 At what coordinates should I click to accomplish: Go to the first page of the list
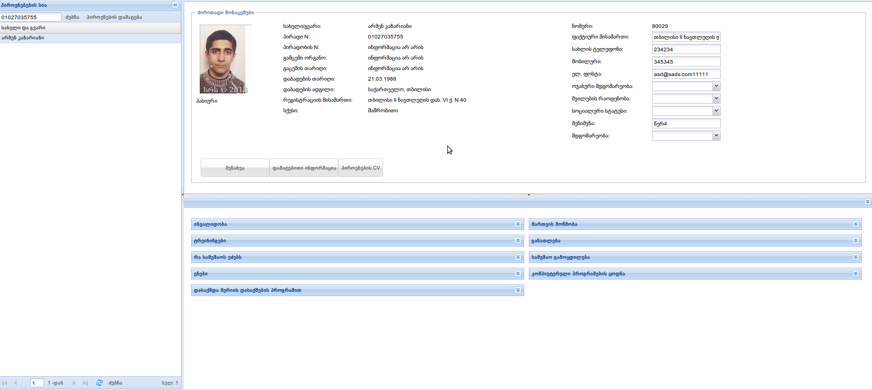point(5,383)
